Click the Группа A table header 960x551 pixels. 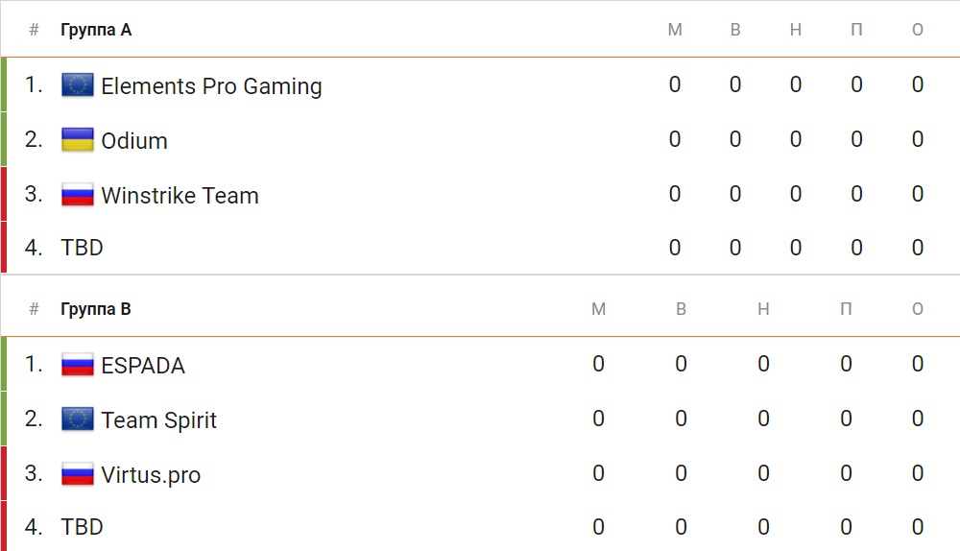95,30
